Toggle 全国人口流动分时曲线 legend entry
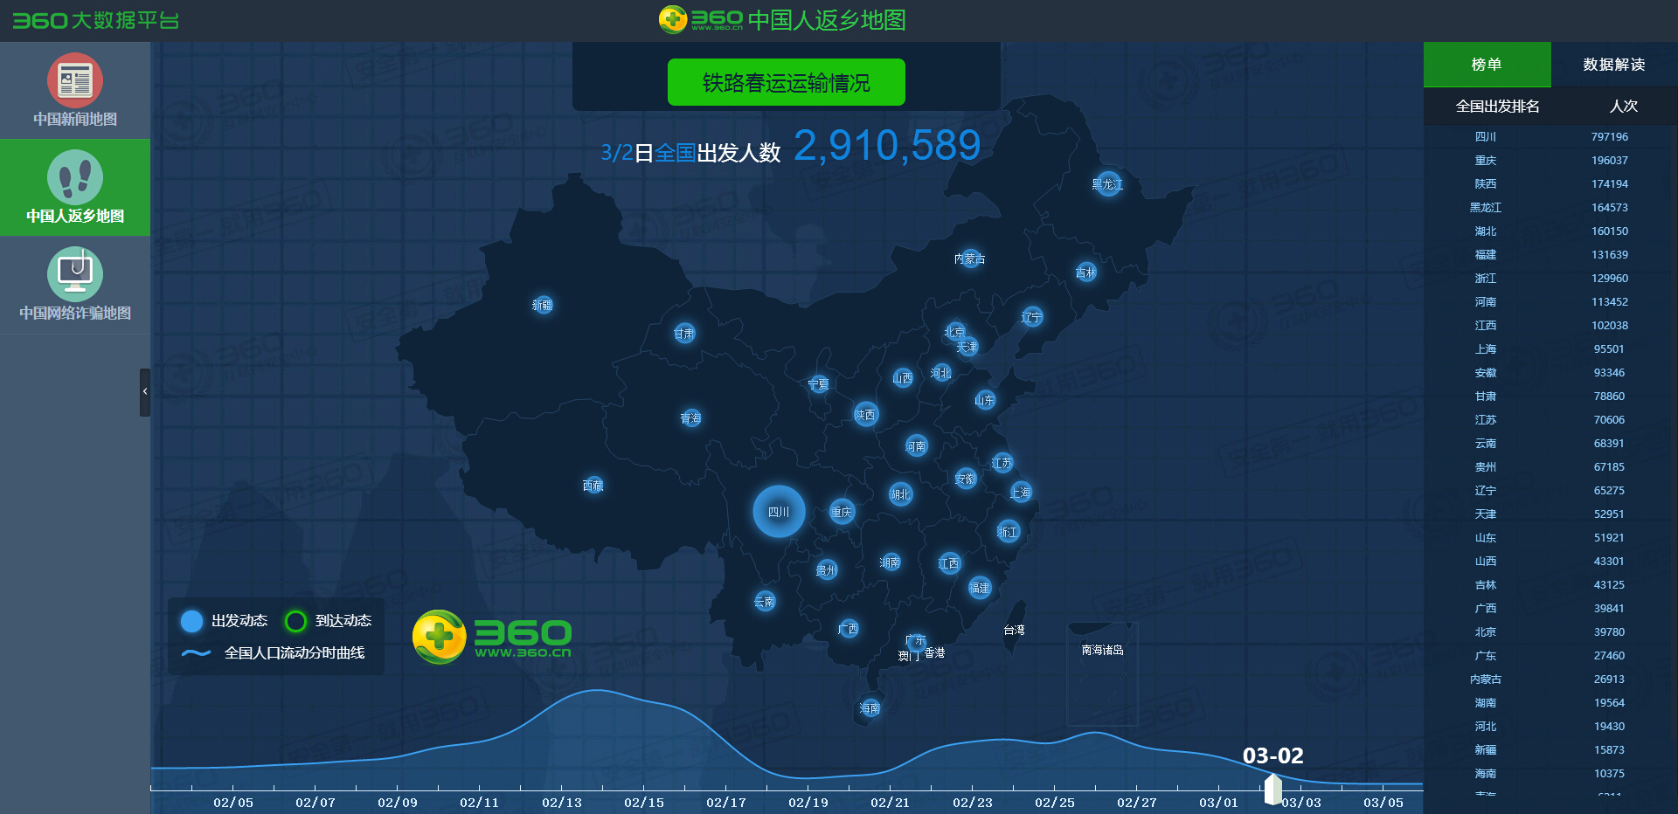 point(273,653)
